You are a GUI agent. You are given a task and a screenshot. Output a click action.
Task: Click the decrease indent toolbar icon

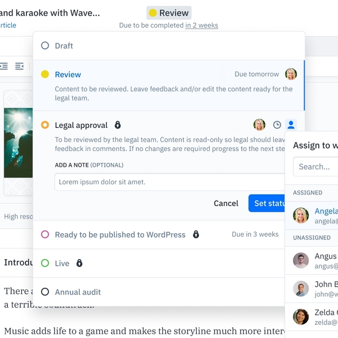[x=19, y=66]
